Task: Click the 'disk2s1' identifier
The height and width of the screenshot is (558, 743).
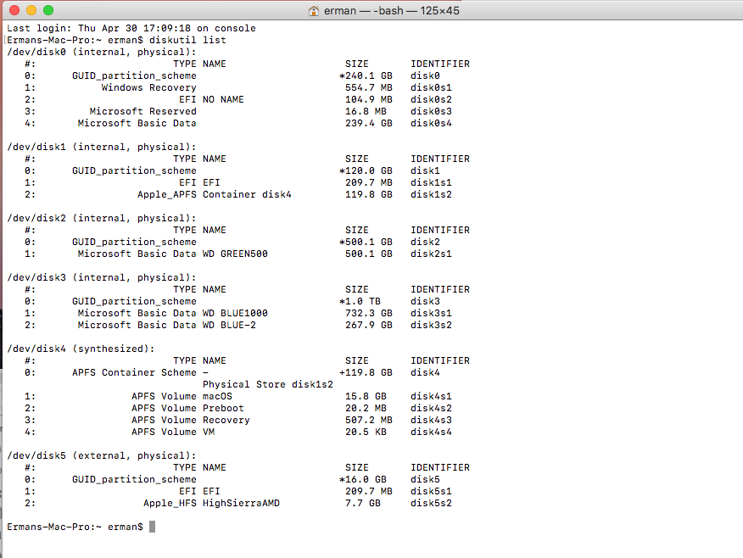Action: point(431,254)
